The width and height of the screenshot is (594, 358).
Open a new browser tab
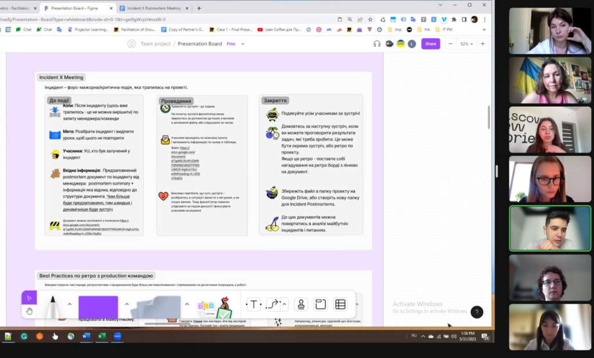pyautogui.click(x=199, y=8)
